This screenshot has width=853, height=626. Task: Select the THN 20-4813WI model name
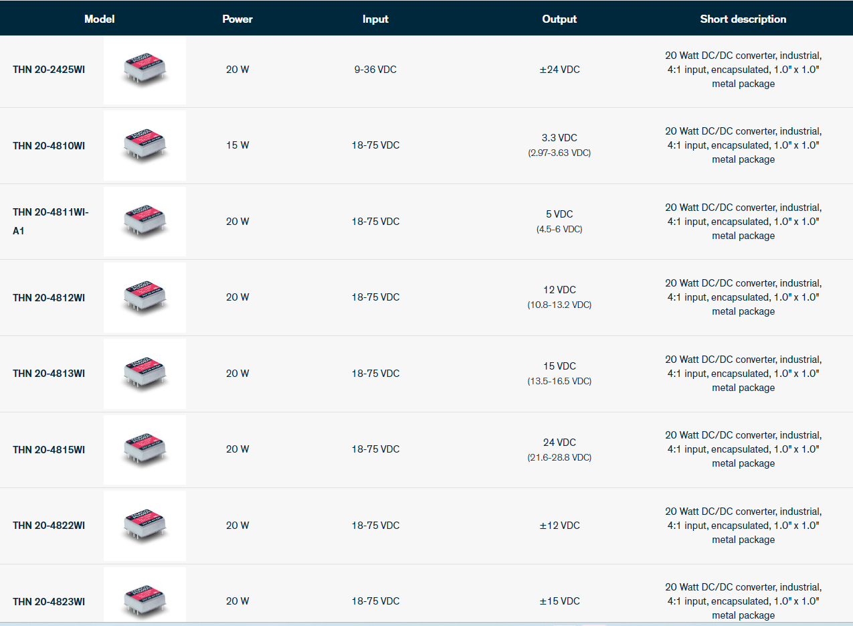point(49,374)
